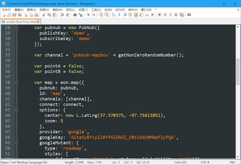Open folder as workspace icon
Image resolution: width=241 pixels, height=165 pixels.
click(147, 15)
